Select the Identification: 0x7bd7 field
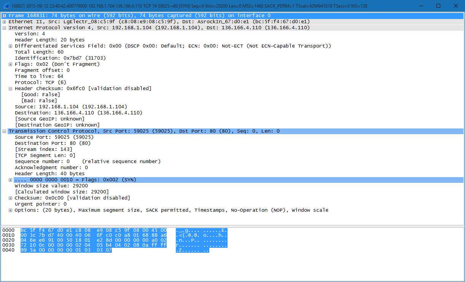The height and width of the screenshot is (282, 465). tap(60, 58)
